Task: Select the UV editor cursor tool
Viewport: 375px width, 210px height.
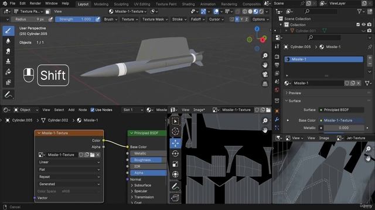Action: [x=175, y=131]
